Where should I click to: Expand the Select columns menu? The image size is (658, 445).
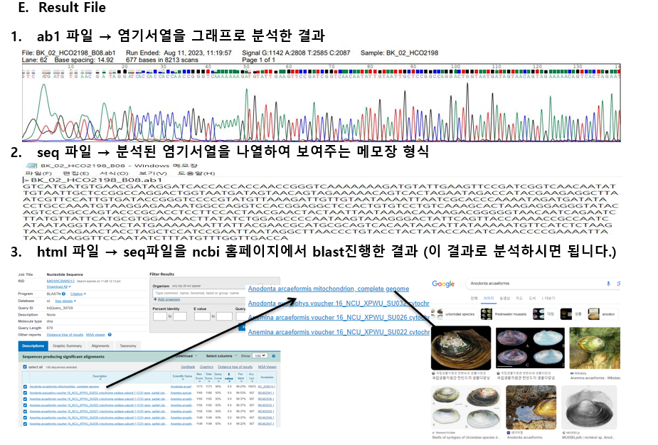coord(220,355)
